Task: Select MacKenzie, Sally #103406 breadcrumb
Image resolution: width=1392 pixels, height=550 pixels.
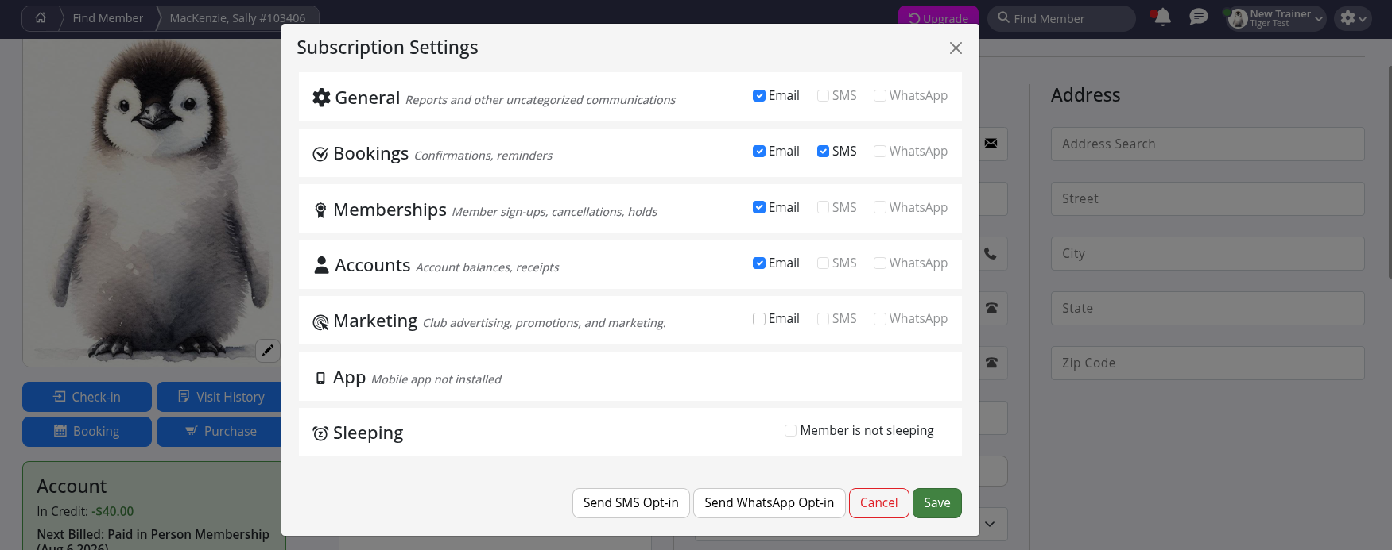Action: point(237,18)
